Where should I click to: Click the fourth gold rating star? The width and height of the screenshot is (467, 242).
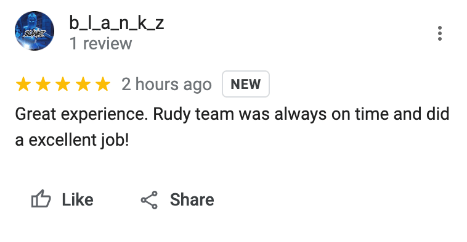pos(83,84)
